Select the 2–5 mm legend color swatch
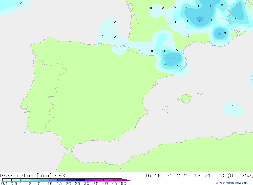253x185 pixels. 34,180
